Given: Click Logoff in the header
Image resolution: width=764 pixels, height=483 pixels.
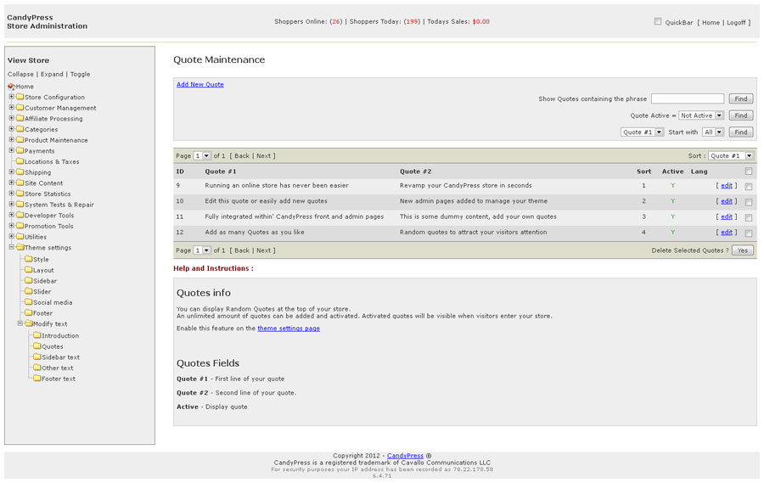Looking at the screenshot, I should tap(736, 22).
